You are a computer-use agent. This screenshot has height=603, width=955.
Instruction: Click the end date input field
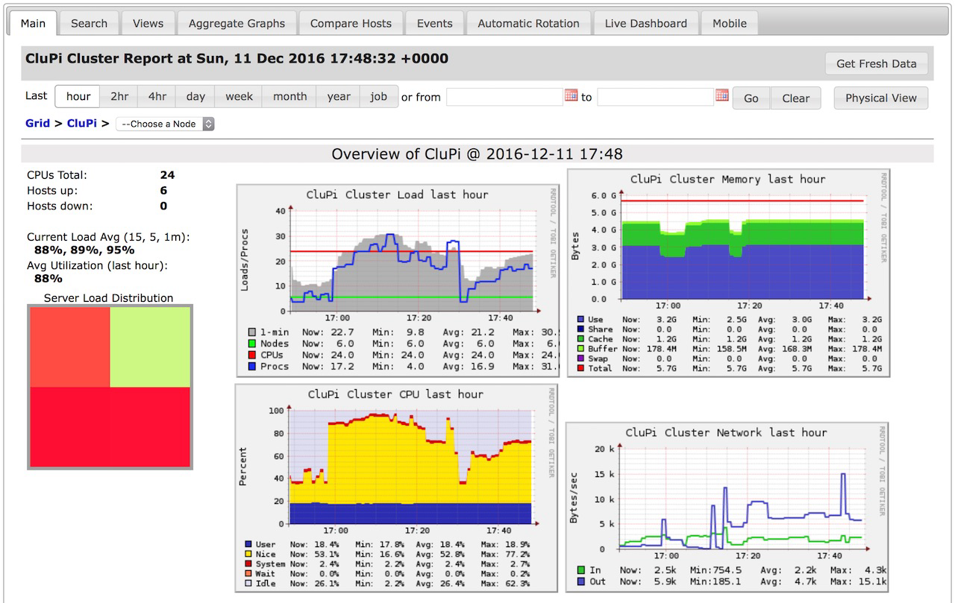click(656, 97)
